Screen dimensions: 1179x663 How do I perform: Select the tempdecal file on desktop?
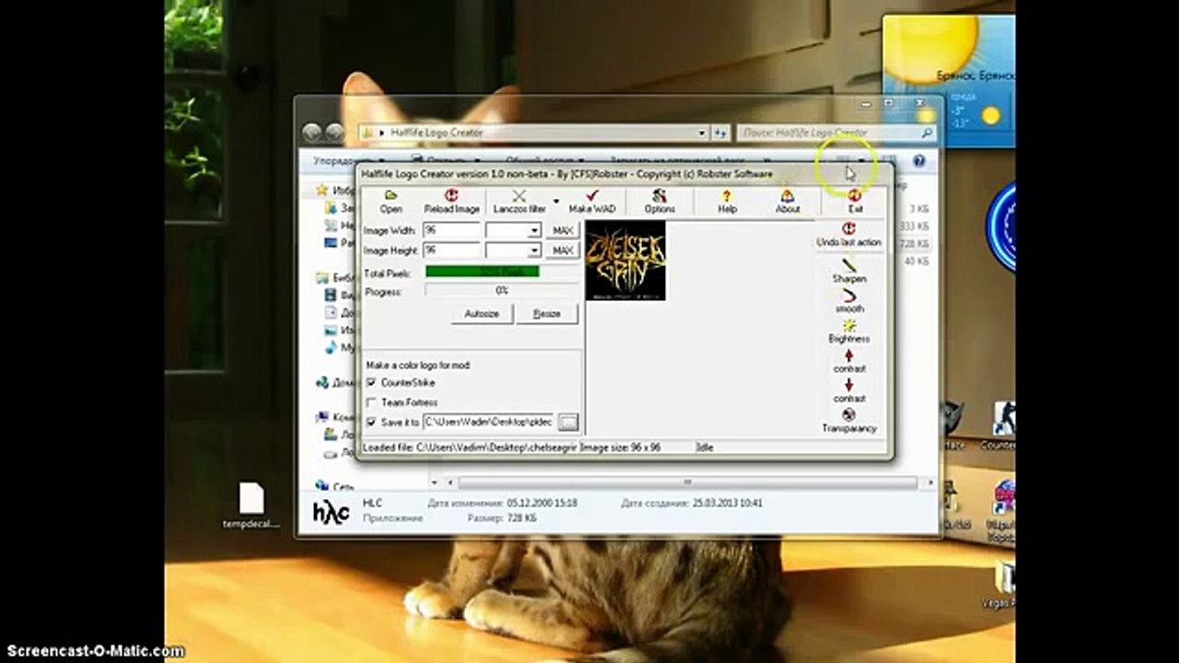(x=251, y=506)
